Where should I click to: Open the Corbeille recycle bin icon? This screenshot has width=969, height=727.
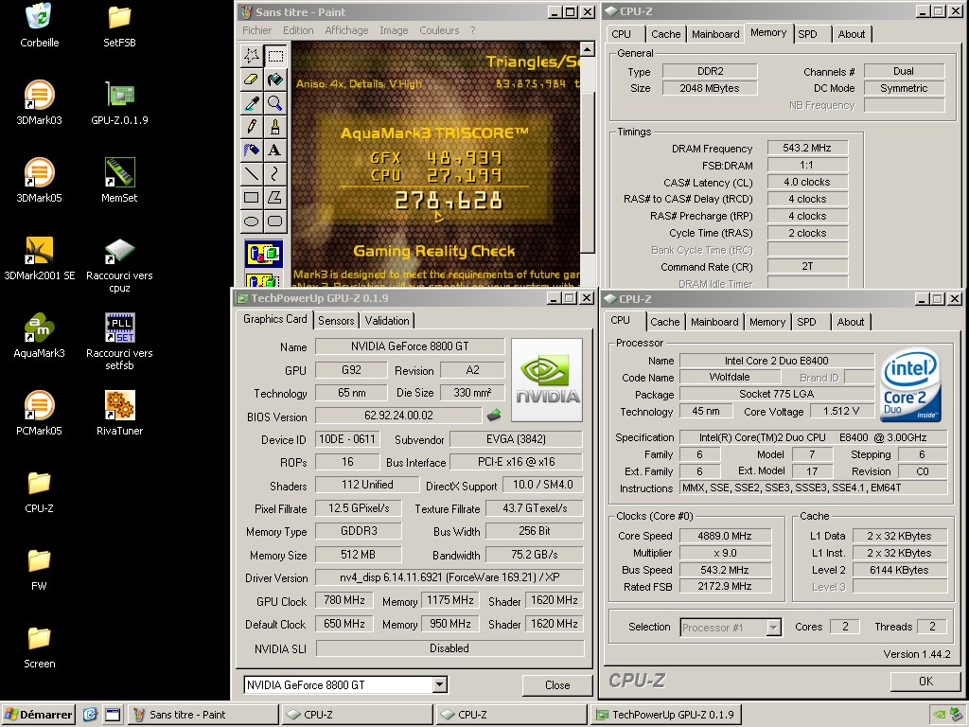39,25
